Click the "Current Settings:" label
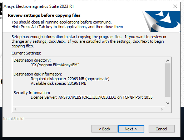Viewport: 184px width, 140px height. coord(26,53)
